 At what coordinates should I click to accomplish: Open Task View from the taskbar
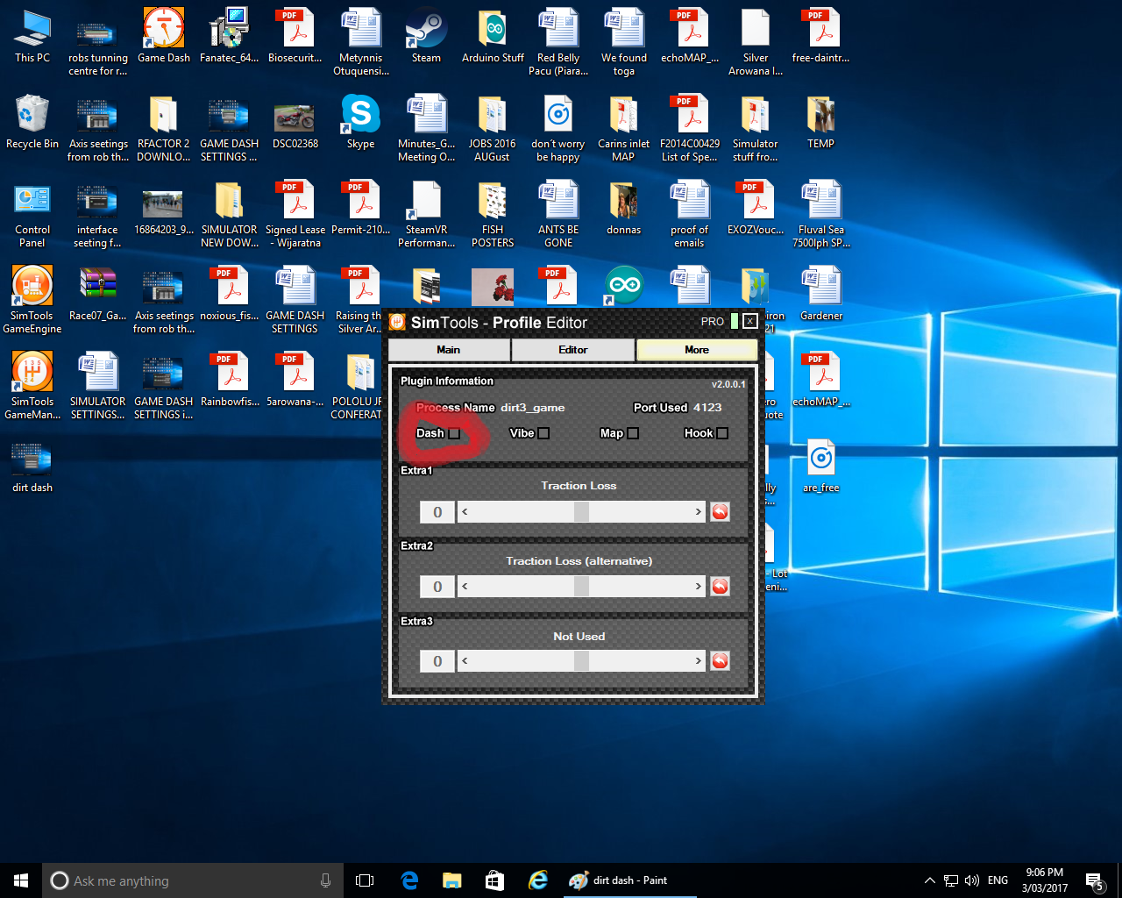click(365, 880)
